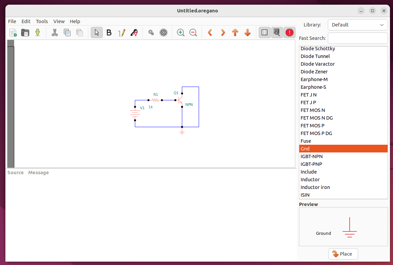393x265 pixels.
Task: Open the Tools menu
Action: point(42,21)
